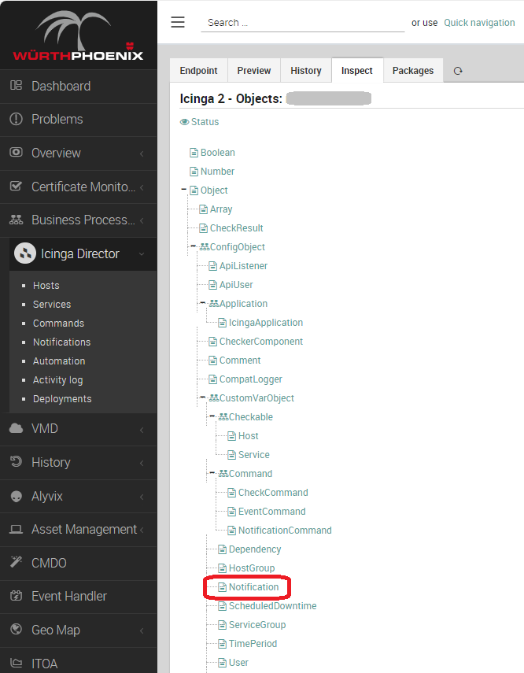Click the document icon beside Number
524x673 pixels.
pyautogui.click(x=194, y=172)
